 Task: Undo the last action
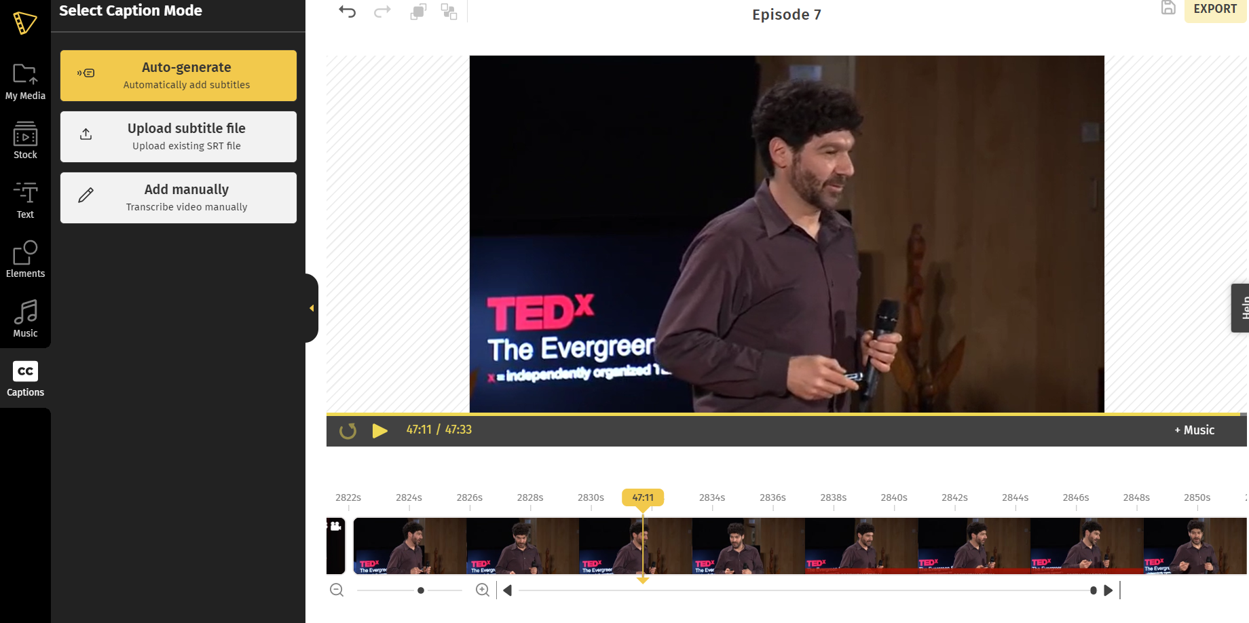point(347,12)
